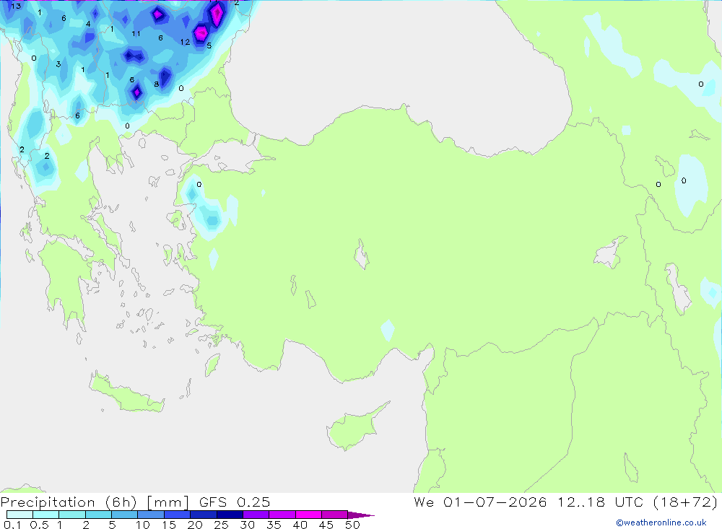
Task: Open the weatheronline.co.uk copyright link
Action: 661,523
